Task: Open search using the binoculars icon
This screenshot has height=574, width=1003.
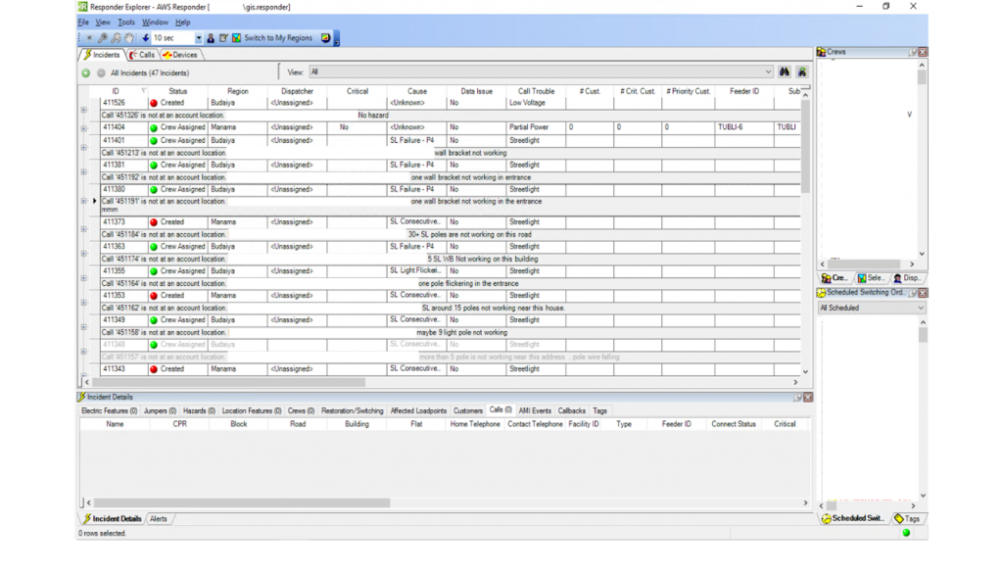Action: pyautogui.click(x=784, y=72)
